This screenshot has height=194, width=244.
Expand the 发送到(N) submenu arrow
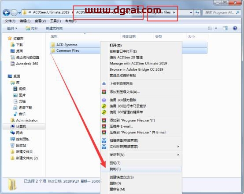click(x=178, y=155)
